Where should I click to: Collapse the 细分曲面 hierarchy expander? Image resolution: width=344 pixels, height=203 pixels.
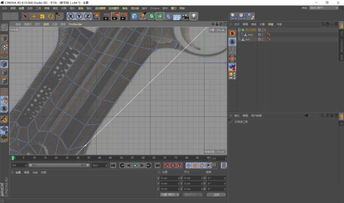(239, 30)
